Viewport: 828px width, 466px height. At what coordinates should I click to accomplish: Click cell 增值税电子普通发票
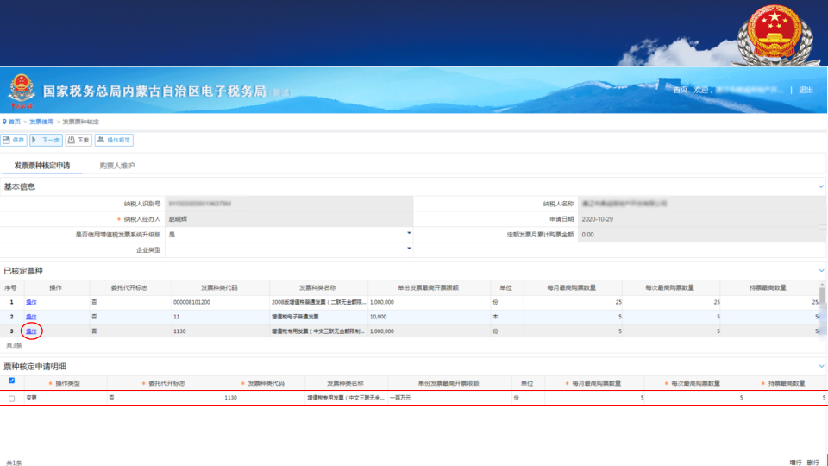point(318,317)
